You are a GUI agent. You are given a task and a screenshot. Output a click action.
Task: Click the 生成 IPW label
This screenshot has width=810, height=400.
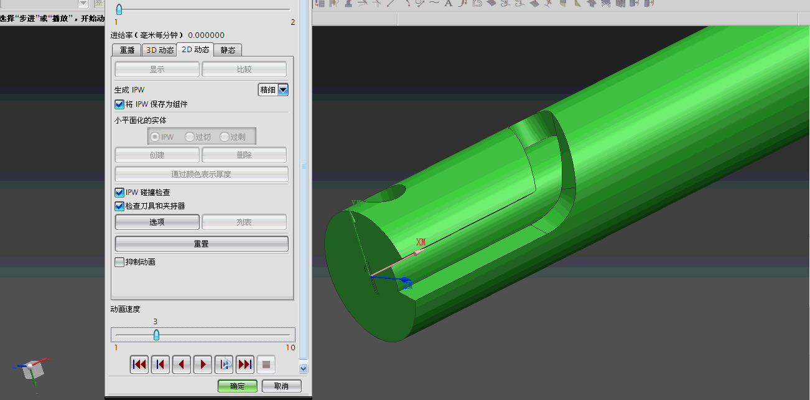(129, 90)
